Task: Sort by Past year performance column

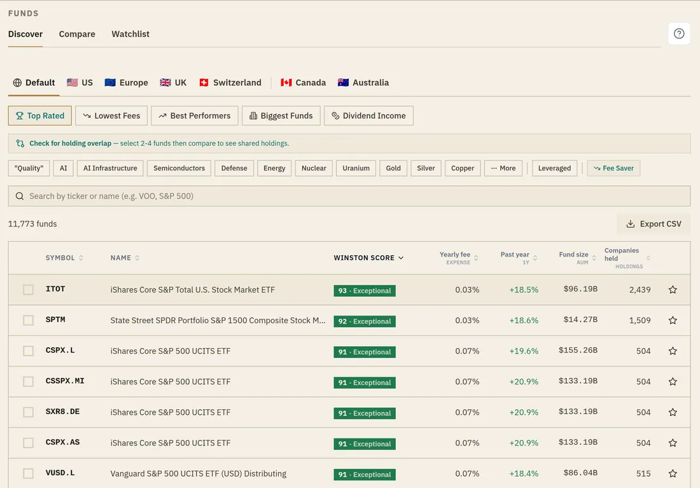Action: [518, 258]
